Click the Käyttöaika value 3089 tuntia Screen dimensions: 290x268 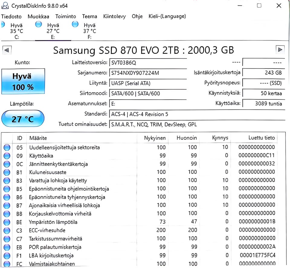pos(263,104)
